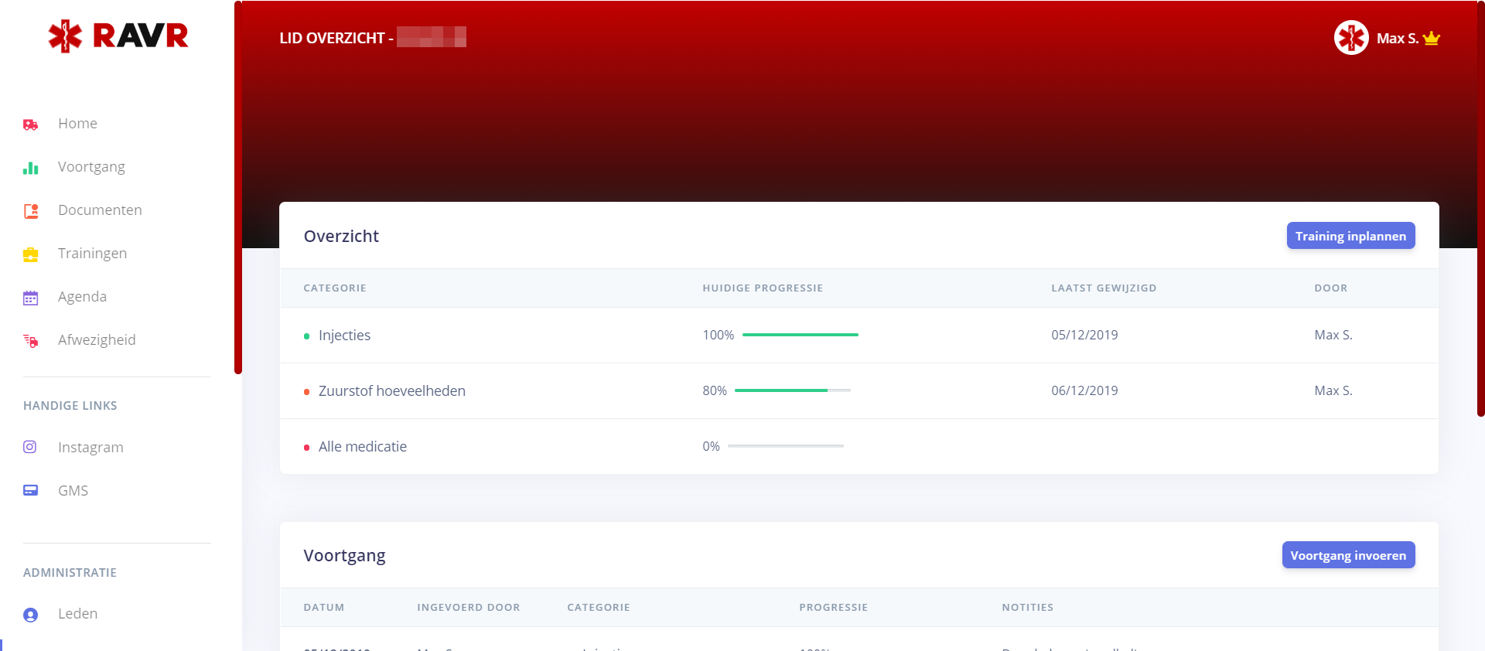The image size is (1485, 651).
Task: Click the Injecties 100% progress bar
Action: pyautogui.click(x=800, y=335)
